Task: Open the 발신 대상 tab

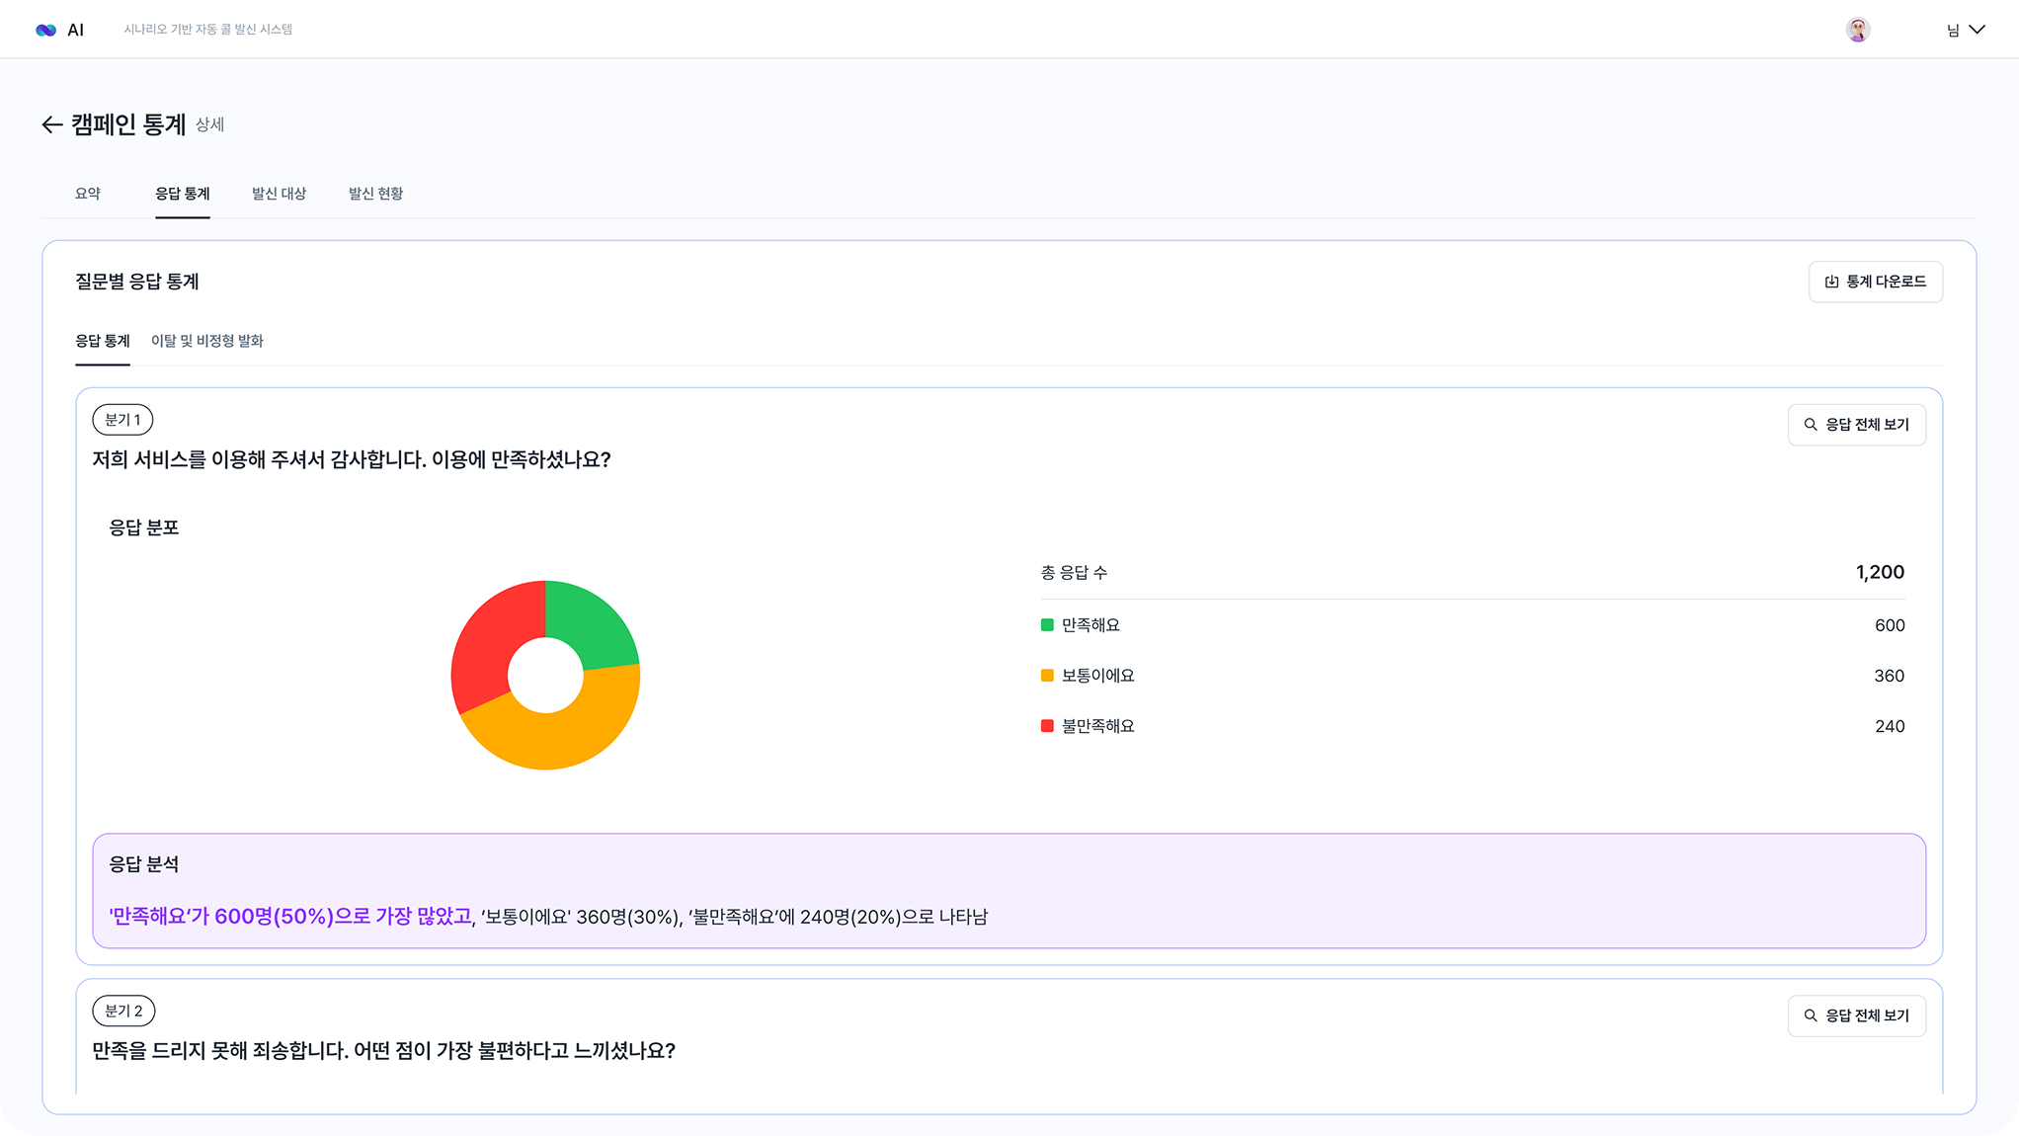Action: point(279,194)
